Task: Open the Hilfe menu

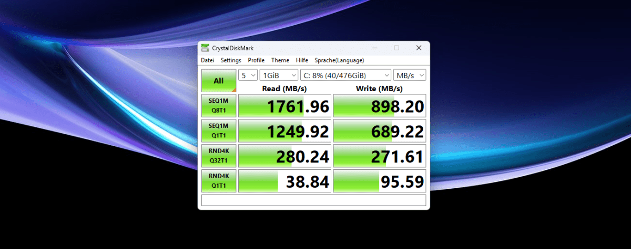Action: click(302, 60)
